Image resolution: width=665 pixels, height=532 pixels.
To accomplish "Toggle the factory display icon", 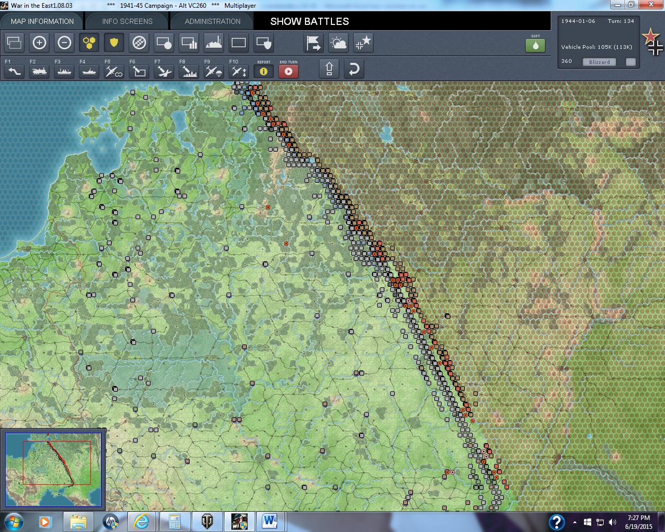I will click(x=214, y=43).
